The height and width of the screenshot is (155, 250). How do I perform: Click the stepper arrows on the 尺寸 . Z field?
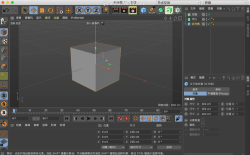(219, 114)
